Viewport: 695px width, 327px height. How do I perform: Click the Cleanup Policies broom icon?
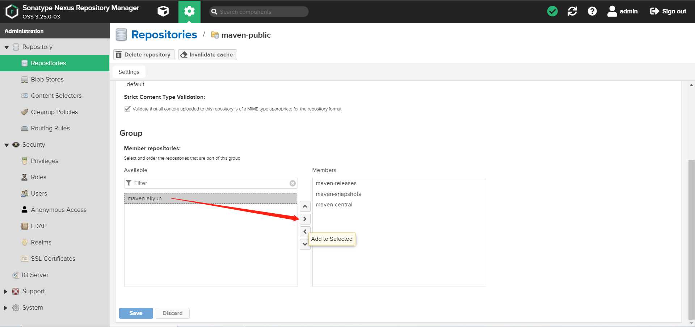[25, 112]
